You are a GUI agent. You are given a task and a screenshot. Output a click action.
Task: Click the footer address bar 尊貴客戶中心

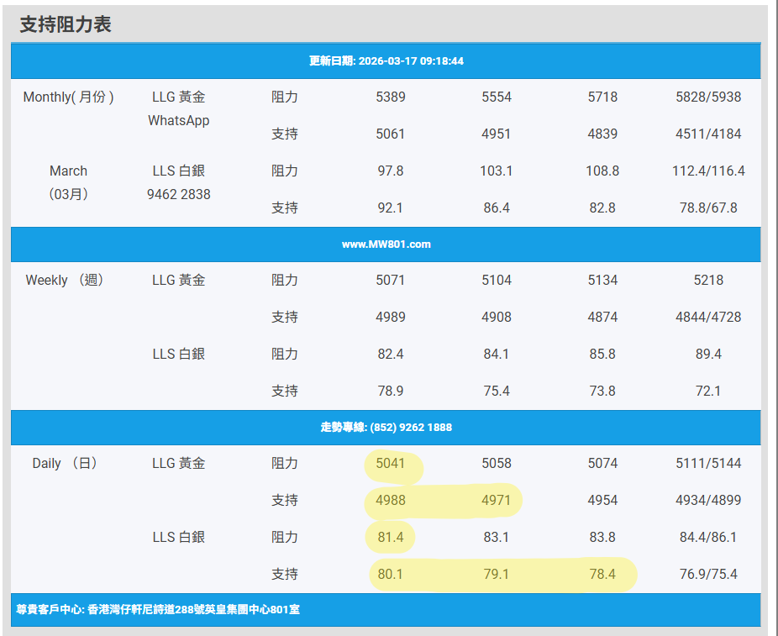(x=158, y=609)
